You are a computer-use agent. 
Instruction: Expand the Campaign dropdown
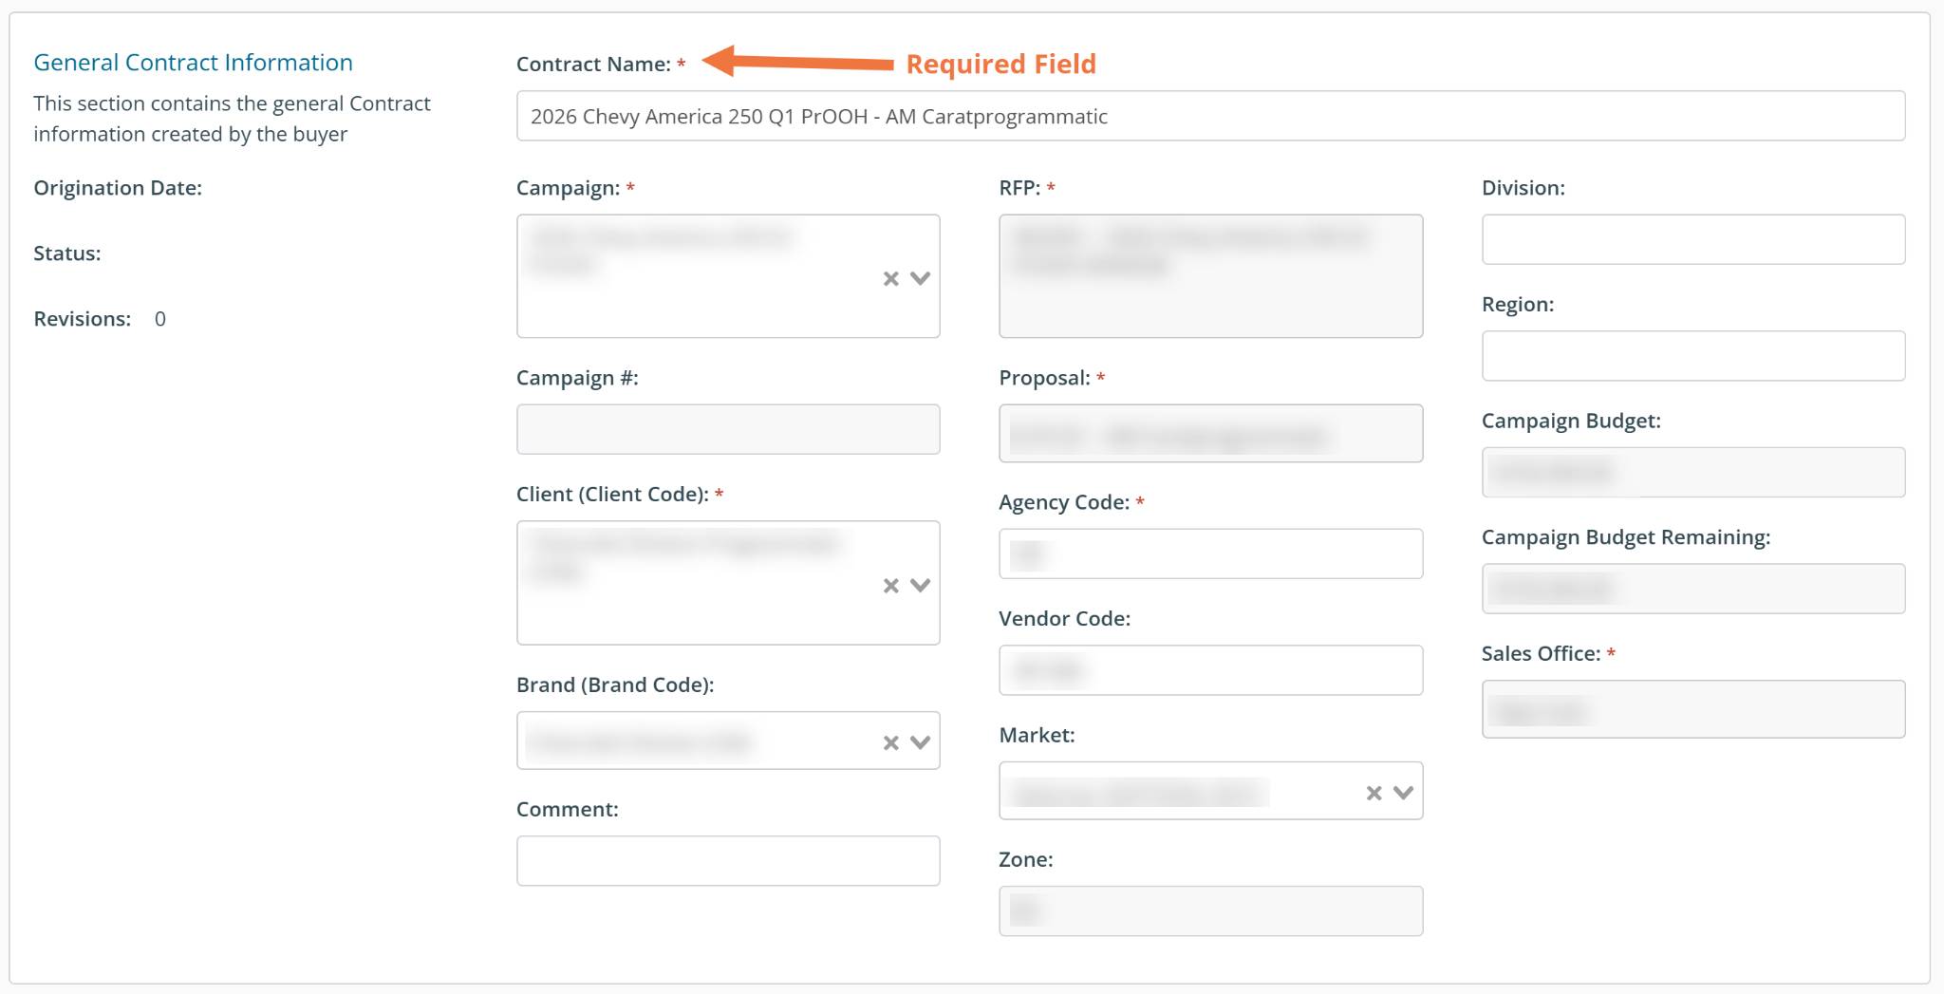(x=920, y=278)
